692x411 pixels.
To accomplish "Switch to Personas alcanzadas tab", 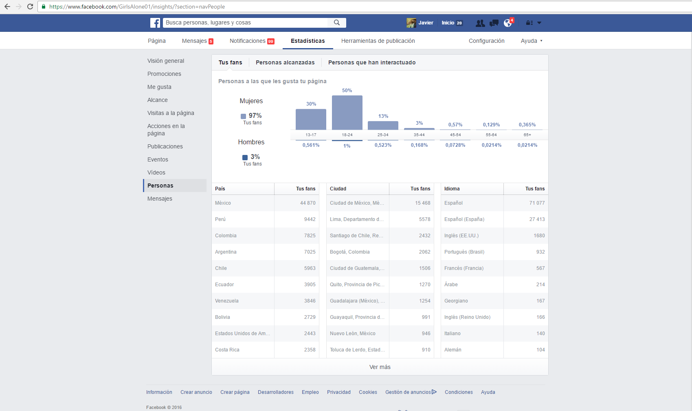I will [x=285, y=62].
